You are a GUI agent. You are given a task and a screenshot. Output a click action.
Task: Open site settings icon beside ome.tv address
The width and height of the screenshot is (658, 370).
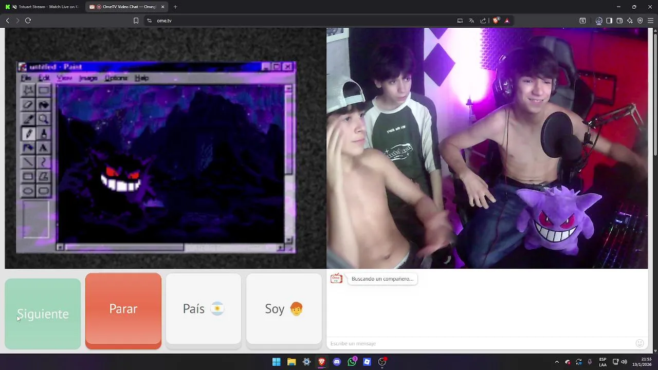[x=149, y=21]
